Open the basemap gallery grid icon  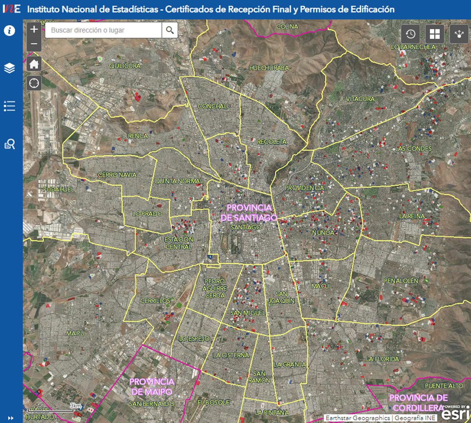[435, 34]
